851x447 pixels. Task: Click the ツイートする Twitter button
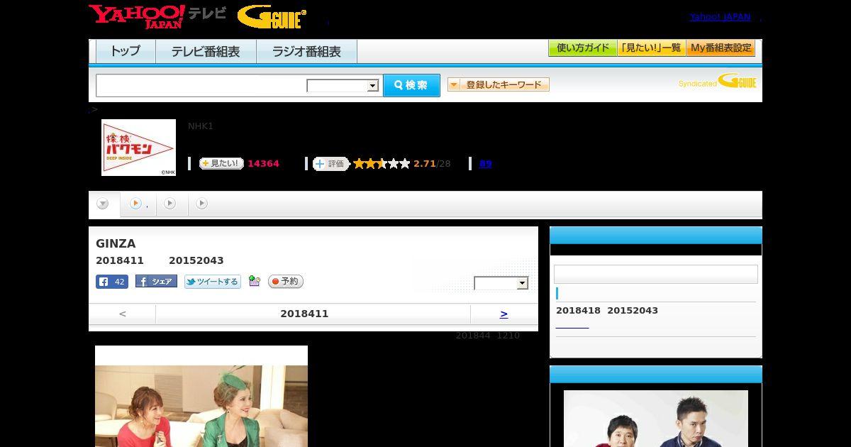click(x=213, y=282)
